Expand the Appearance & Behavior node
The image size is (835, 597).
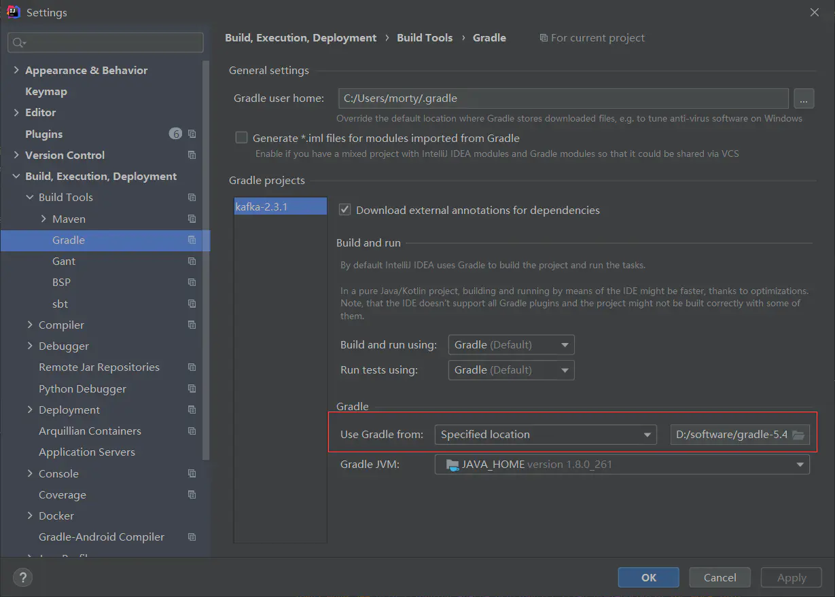coord(16,70)
